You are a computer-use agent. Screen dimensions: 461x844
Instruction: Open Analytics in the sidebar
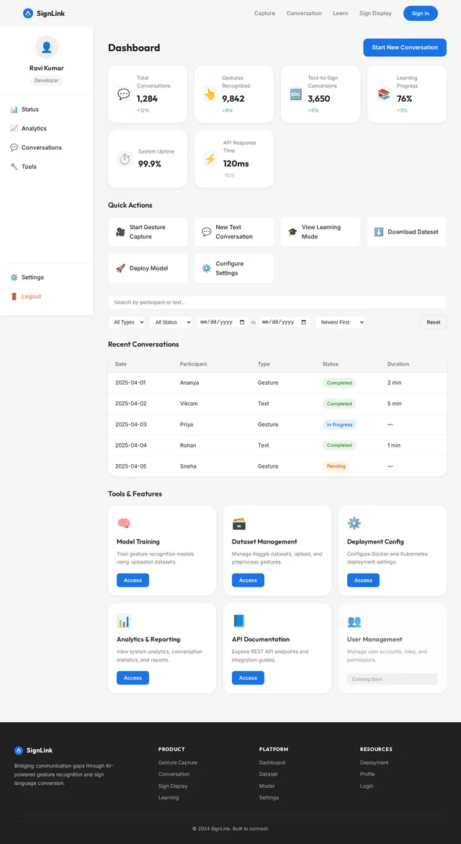click(47, 128)
